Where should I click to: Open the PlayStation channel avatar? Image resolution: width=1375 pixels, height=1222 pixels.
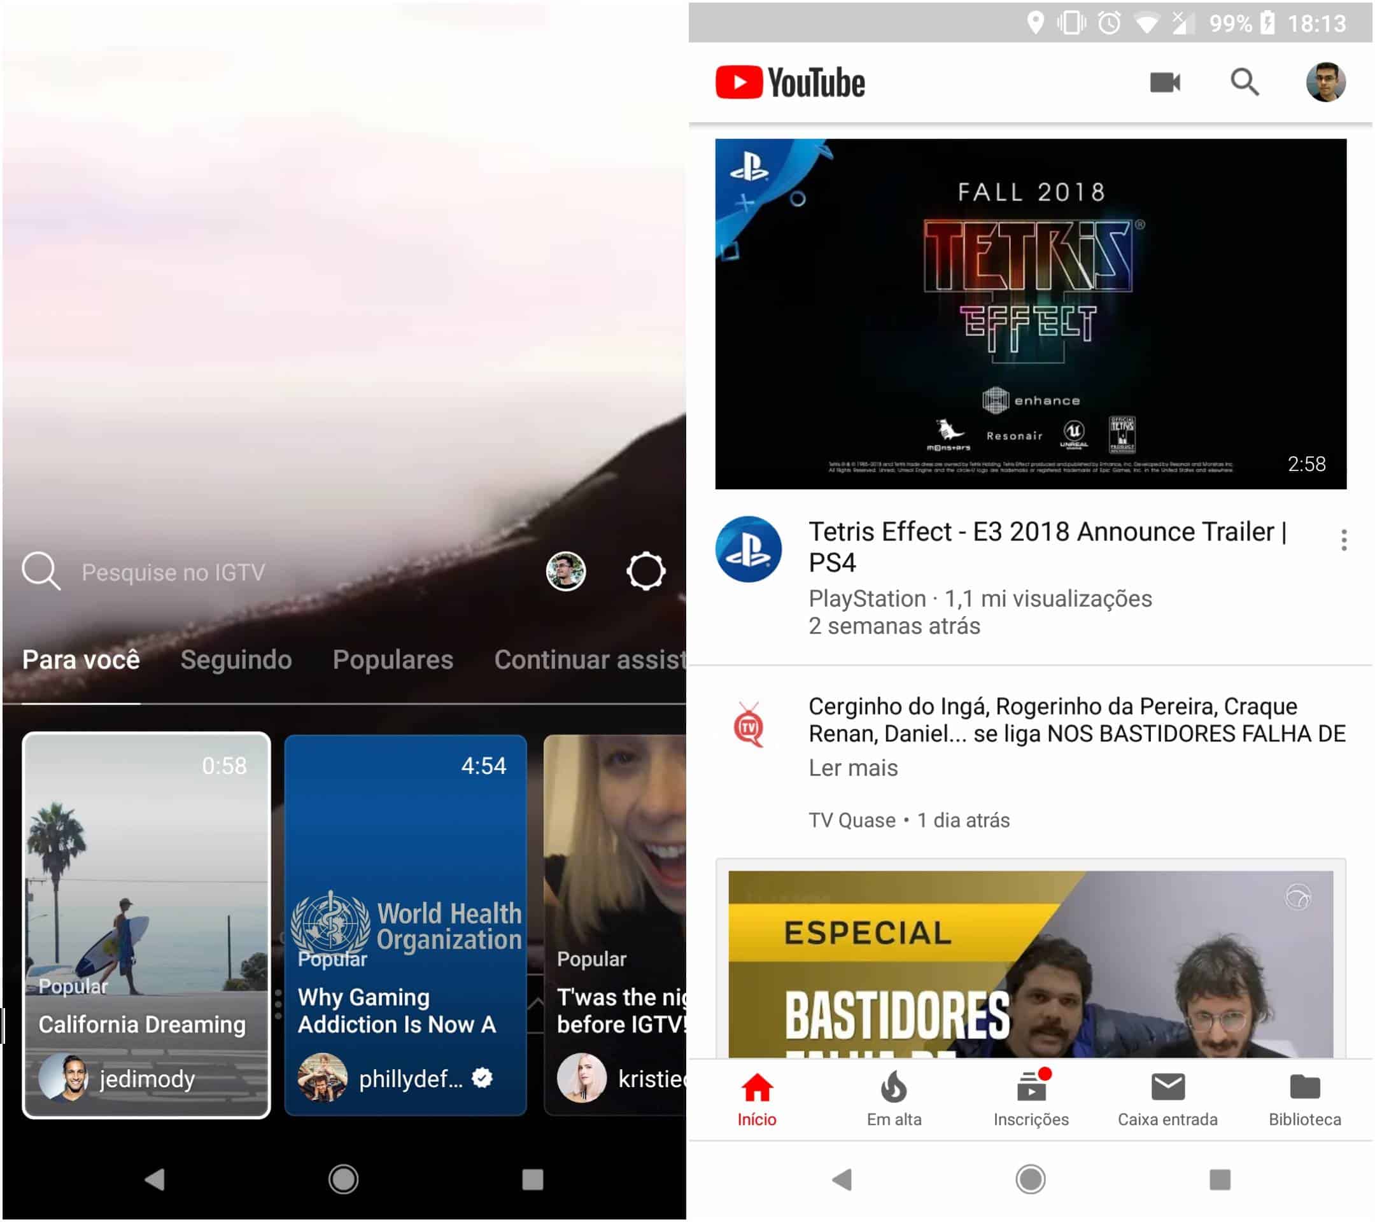[x=748, y=549]
